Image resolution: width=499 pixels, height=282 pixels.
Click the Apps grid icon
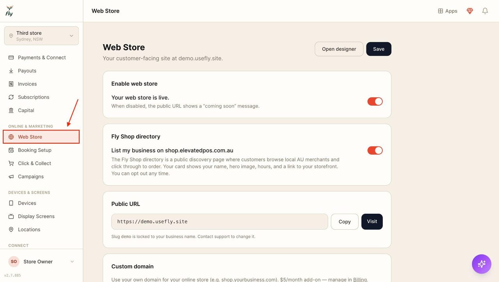tap(441, 11)
